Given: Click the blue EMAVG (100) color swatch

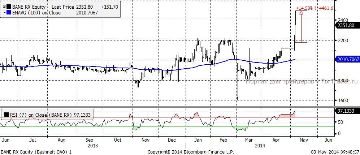Looking at the screenshot, I should [x=9, y=13].
